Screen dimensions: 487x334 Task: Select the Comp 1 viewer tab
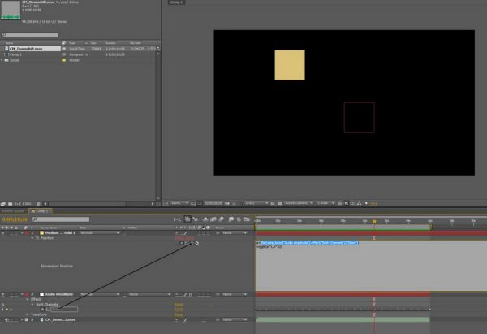[x=177, y=2]
